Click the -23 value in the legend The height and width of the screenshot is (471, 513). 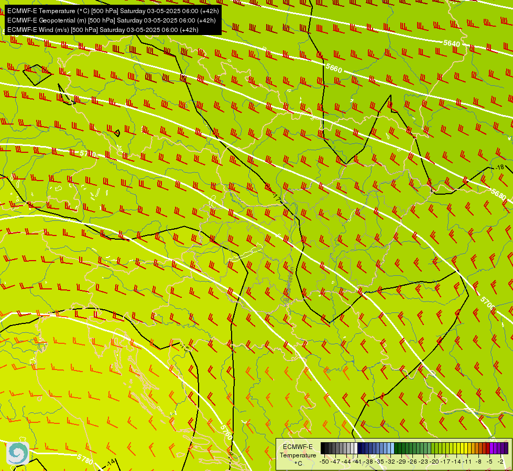423,462
